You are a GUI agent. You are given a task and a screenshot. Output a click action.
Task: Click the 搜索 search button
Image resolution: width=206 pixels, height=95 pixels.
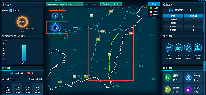point(106,4)
